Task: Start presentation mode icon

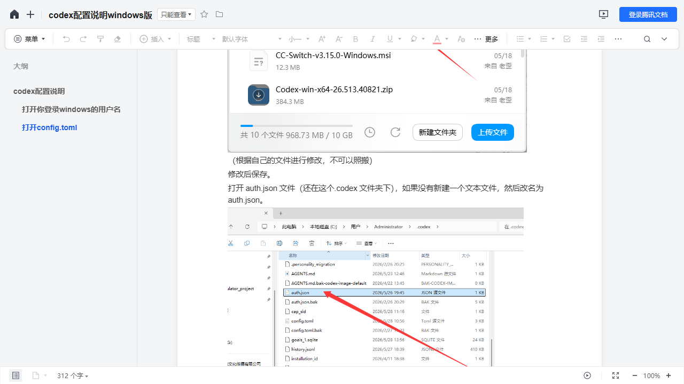Action: [x=604, y=14]
